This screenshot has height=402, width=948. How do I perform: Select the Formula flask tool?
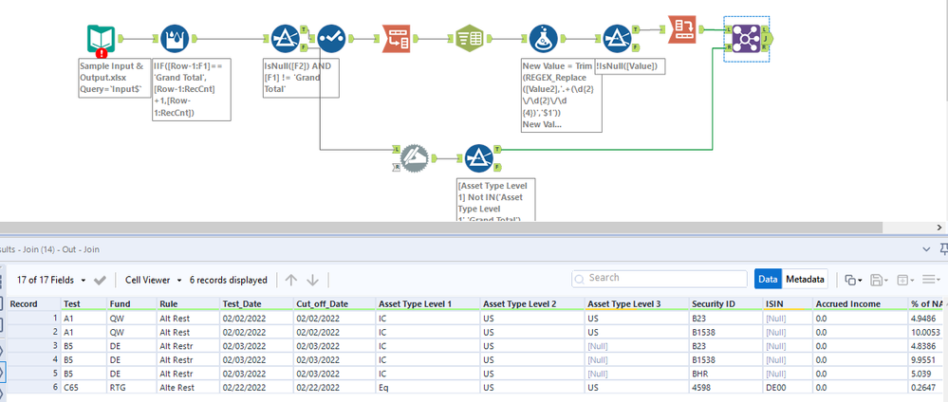544,40
